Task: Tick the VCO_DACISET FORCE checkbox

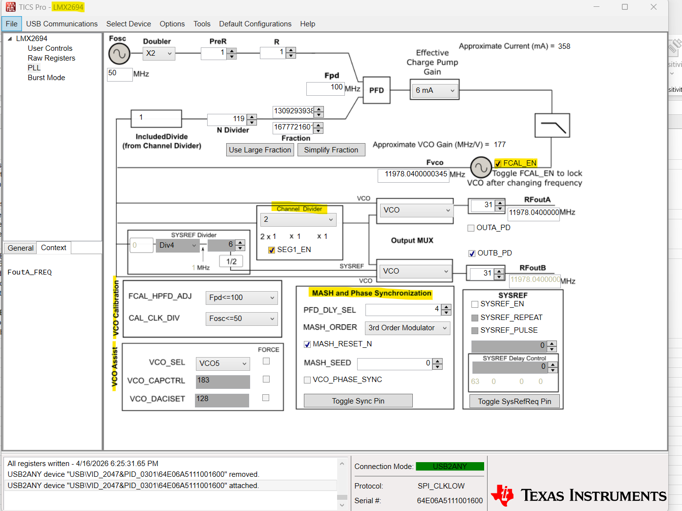Action: coord(266,398)
